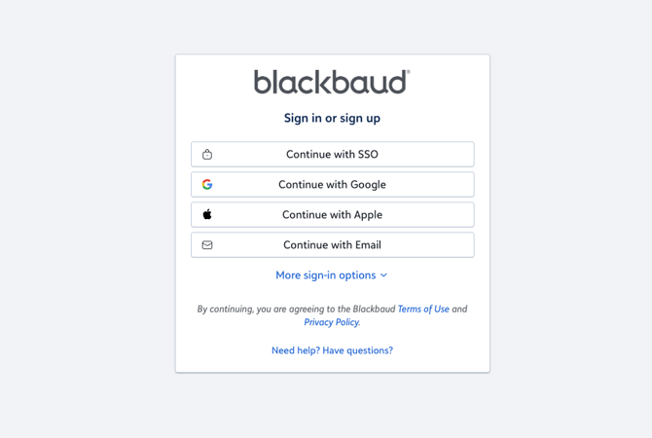Click the SSO lock icon
652x438 pixels.
(207, 154)
